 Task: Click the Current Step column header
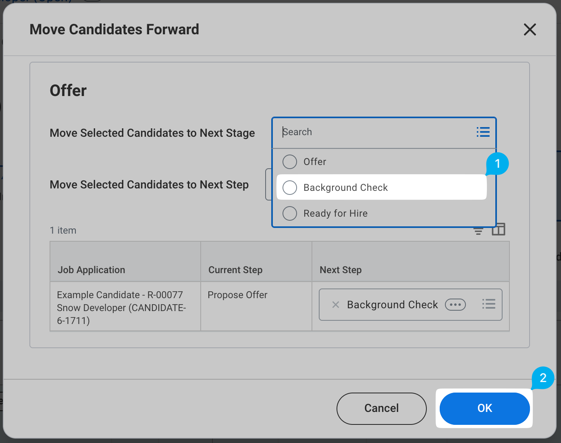point(235,270)
